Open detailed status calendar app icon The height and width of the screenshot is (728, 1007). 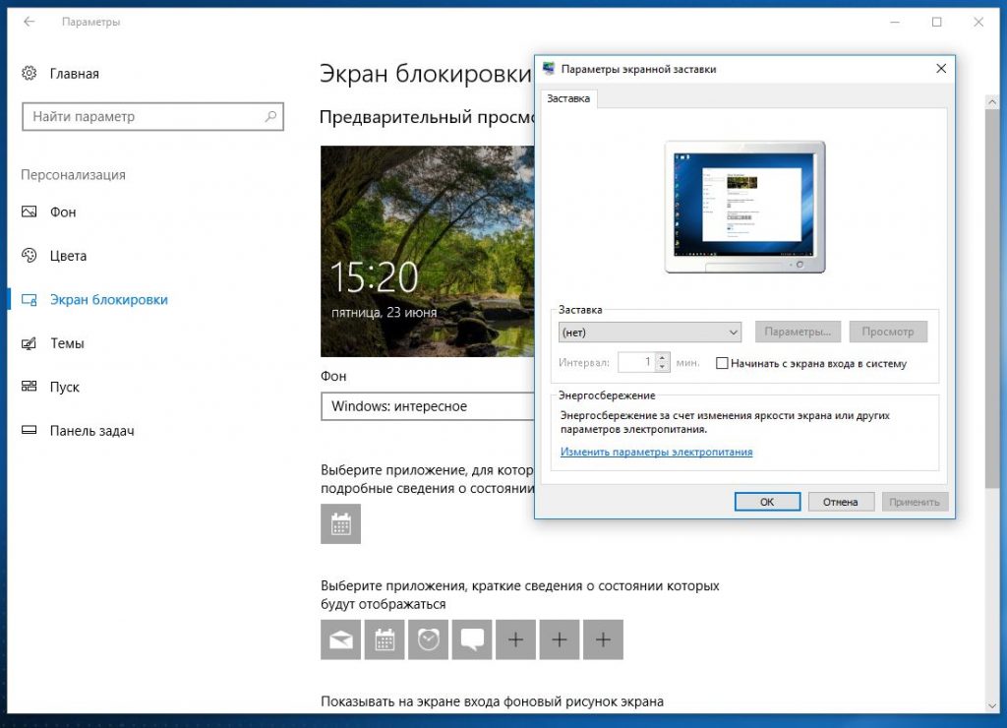[x=340, y=524]
